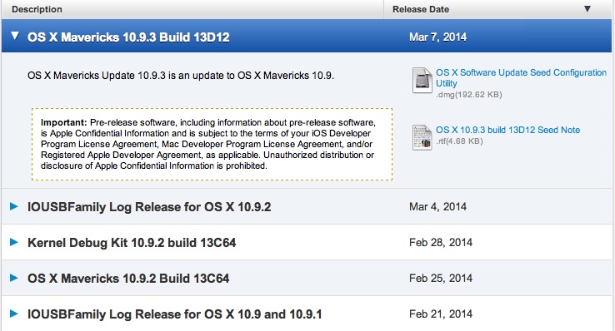Expand IOUSBFamily Log Release for OS X 10.9.2
This screenshot has height=331, width=615.
pyautogui.click(x=13, y=206)
